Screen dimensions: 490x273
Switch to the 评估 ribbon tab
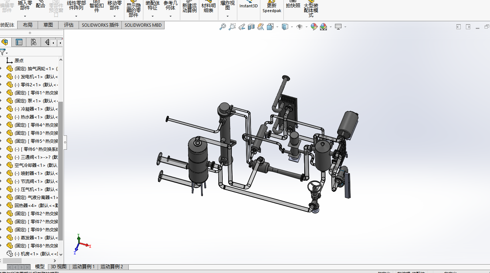[x=69, y=25]
